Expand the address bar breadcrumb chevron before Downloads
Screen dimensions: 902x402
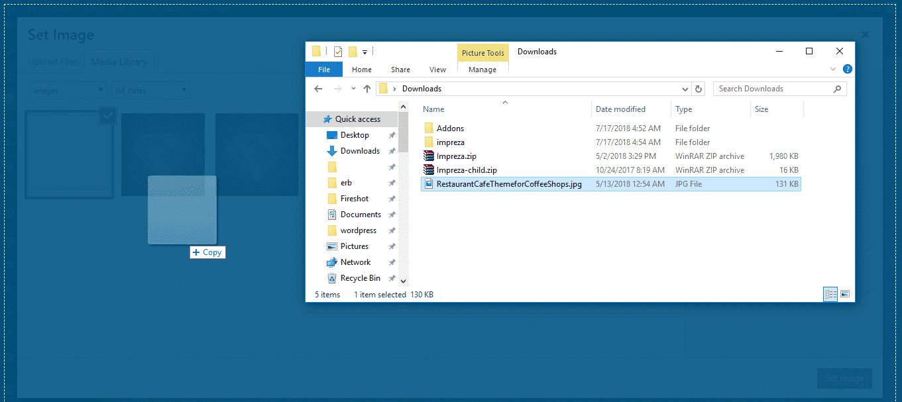(395, 89)
